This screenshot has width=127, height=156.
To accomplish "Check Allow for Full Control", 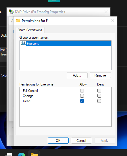I will (82, 91).
